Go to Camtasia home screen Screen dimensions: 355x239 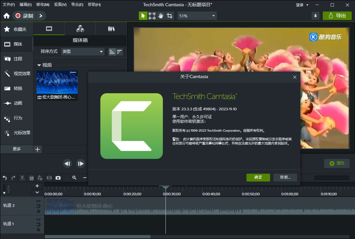7,16
